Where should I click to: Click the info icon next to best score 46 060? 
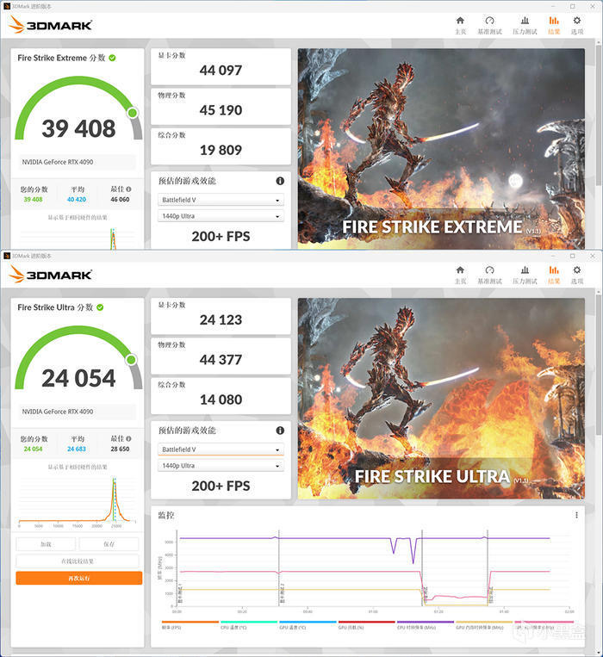pyautogui.click(x=128, y=189)
